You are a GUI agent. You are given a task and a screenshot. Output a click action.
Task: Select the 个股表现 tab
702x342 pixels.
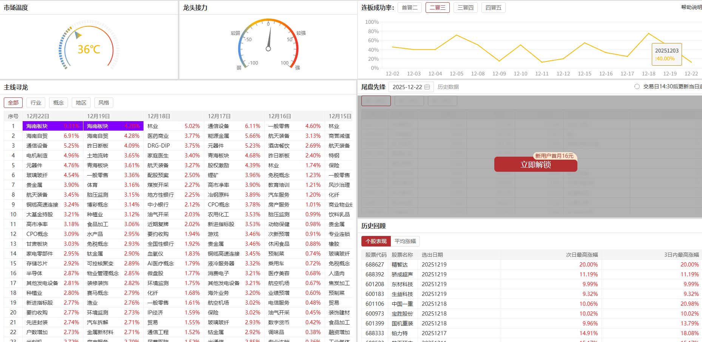[376, 241]
